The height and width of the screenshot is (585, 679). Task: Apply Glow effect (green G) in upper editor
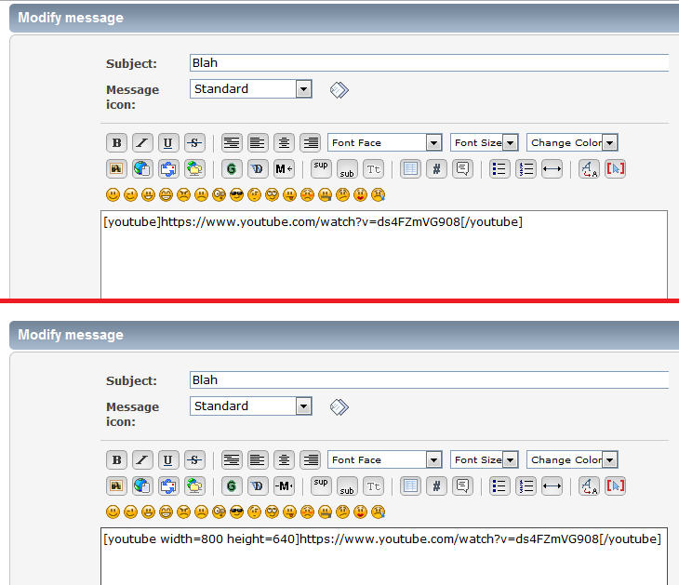[232, 169]
